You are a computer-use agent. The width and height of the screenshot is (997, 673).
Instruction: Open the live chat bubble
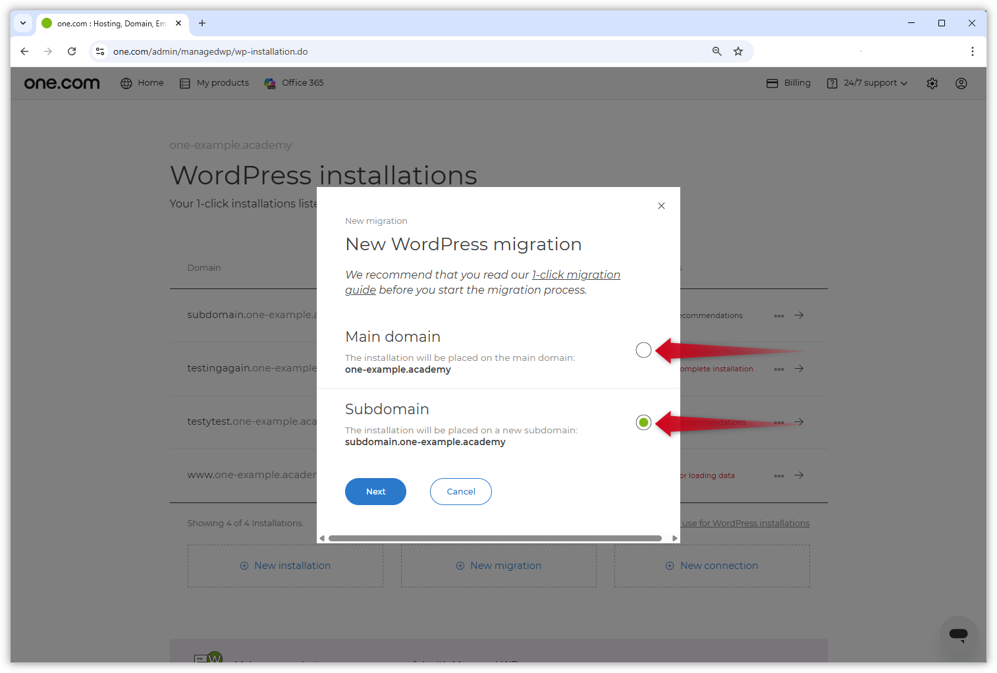click(x=959, y=635)
